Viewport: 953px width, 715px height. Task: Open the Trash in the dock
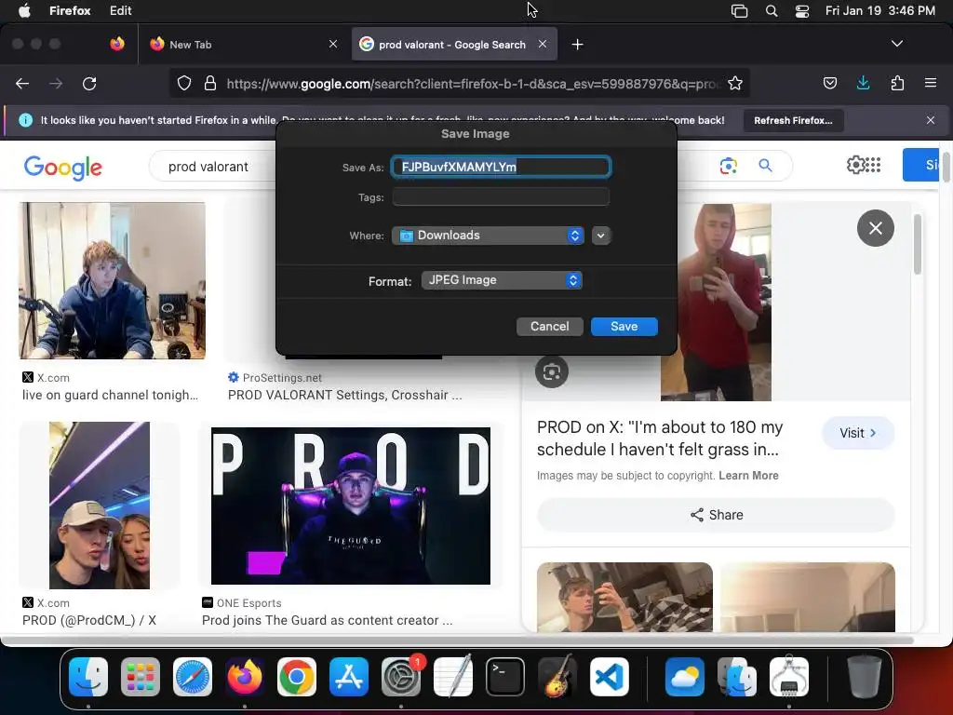pyautogui.click(x=865, y=676)
